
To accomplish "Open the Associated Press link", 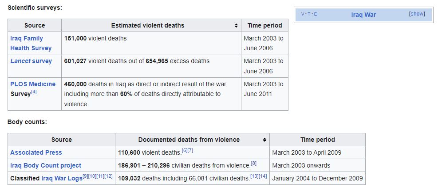I will tap(36, 152).
